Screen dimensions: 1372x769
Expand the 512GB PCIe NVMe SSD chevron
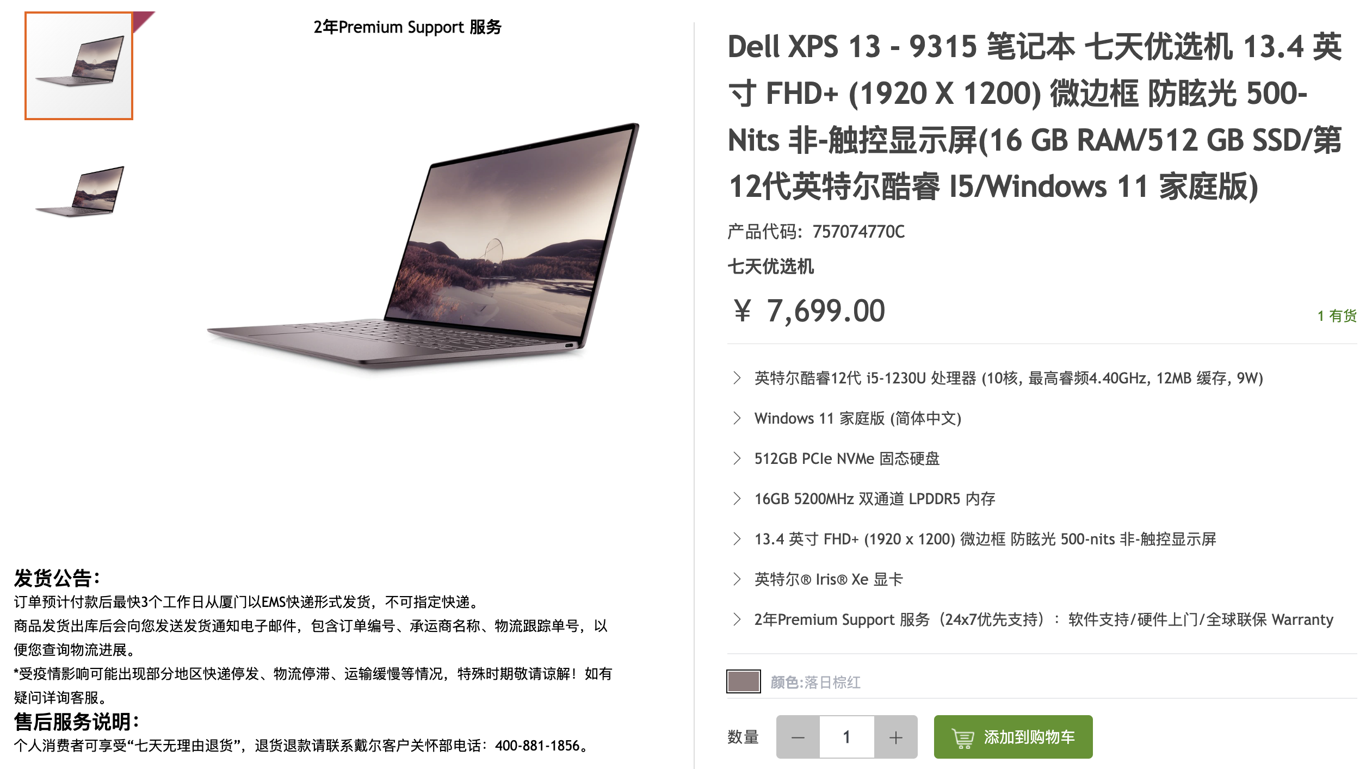(737, 458)
